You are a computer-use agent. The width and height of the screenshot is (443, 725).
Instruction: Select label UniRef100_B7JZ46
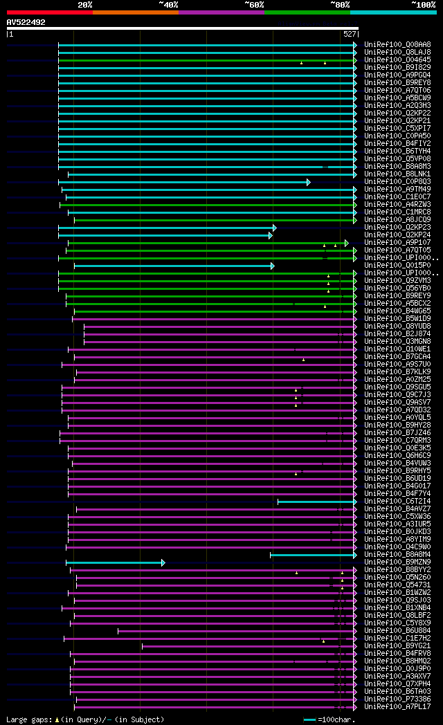click(x=397, y=433)
